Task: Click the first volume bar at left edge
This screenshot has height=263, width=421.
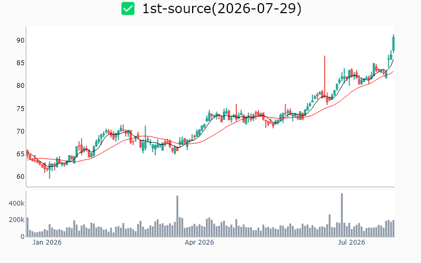Action: coord(27,227)
